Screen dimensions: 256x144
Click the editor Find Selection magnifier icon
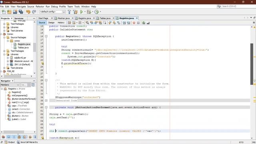[x=87, y=23]
